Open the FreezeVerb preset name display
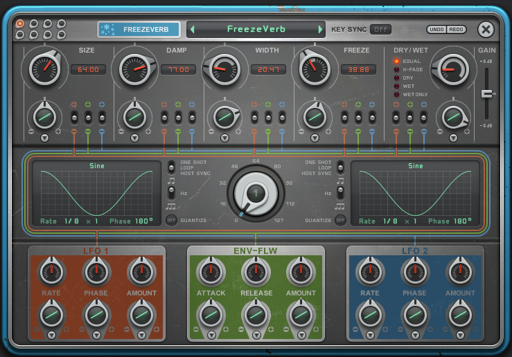Screen dimensions: 512x357 (x=256, y=29)
